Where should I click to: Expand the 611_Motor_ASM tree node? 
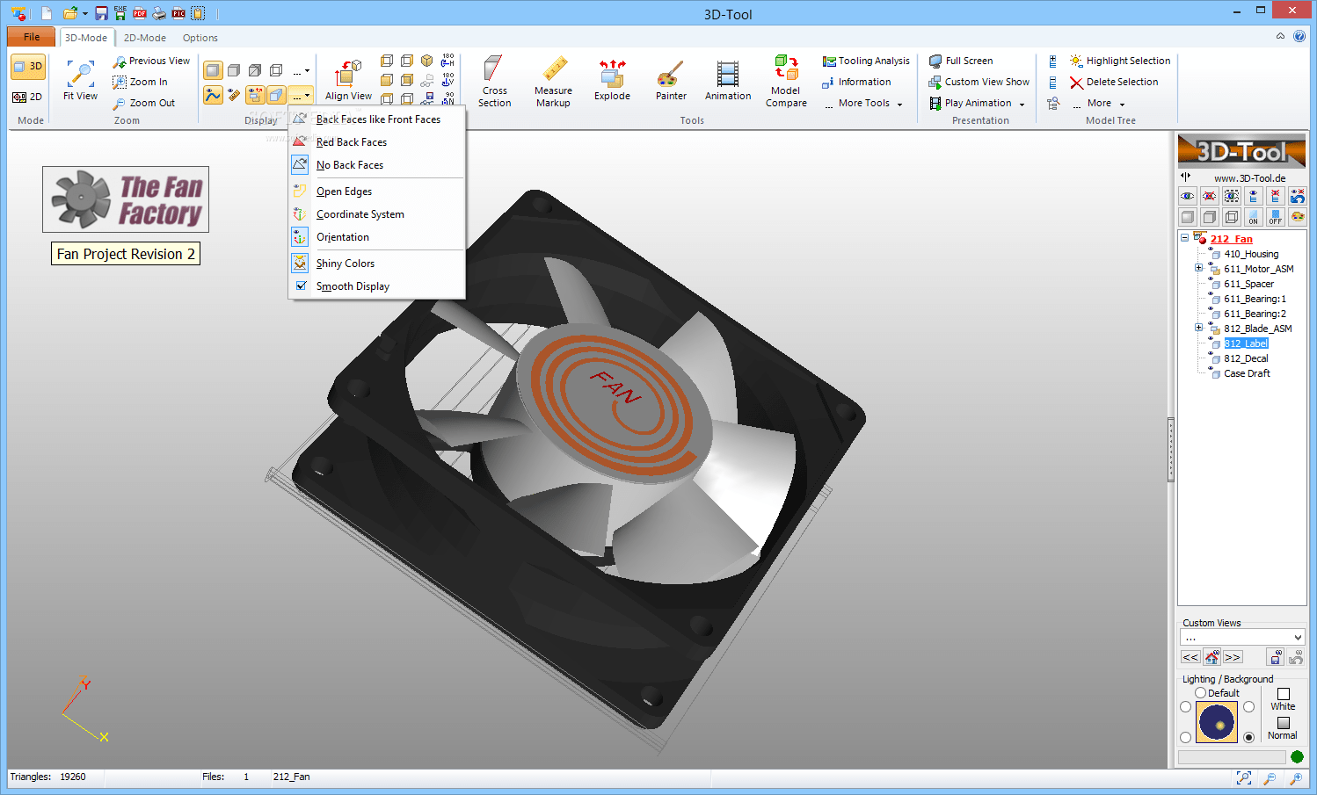[x=1199, y=268]
